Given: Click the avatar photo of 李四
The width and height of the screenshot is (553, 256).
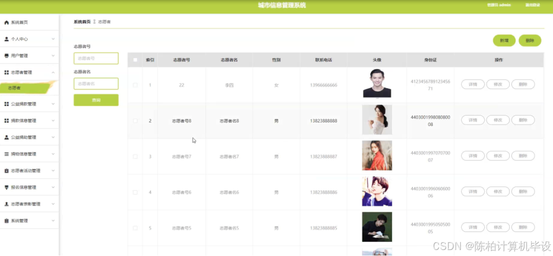Looking at the screenshot, I should pos(377,83).
